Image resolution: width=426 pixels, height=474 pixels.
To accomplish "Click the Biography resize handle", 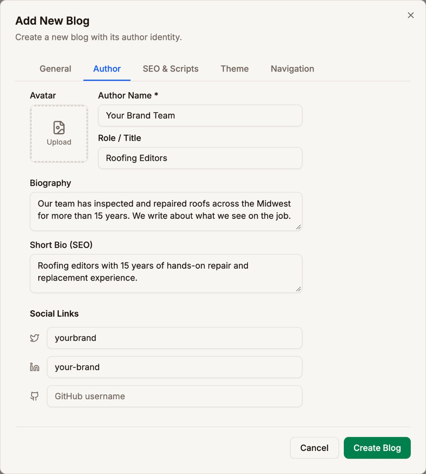I will pos(298,227).
